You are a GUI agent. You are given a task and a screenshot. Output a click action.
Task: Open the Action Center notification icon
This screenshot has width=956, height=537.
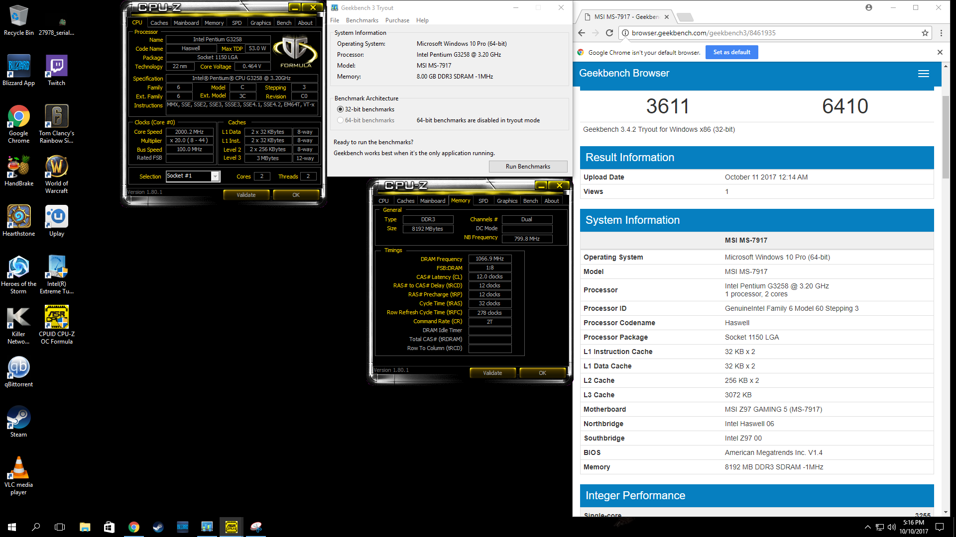(x=940, y=527)
